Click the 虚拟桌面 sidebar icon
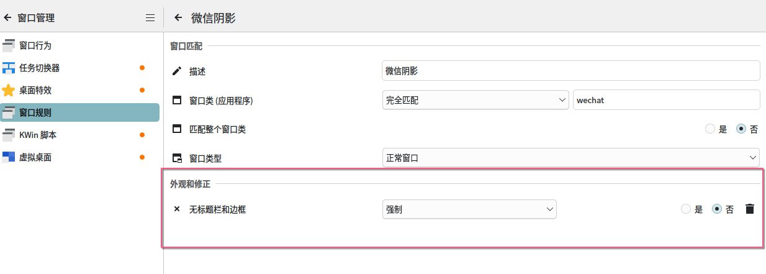766x274 pixels. tap(9, 157)
